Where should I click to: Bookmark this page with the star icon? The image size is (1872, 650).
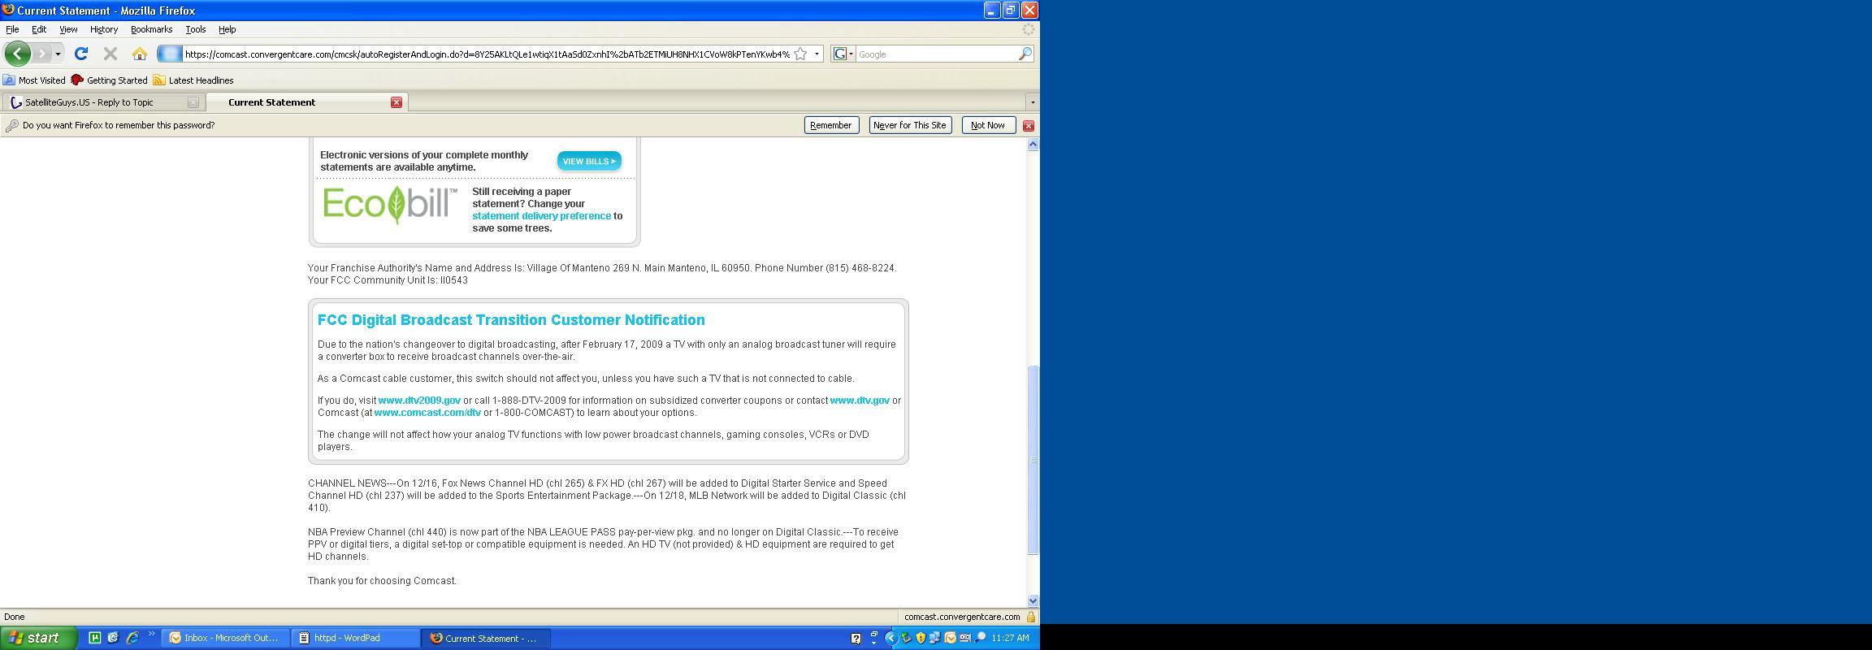pos(800,54)
